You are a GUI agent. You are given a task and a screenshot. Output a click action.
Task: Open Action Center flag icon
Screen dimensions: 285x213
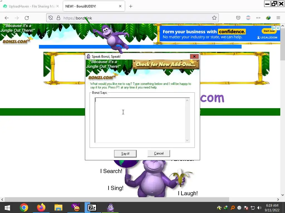246,208
